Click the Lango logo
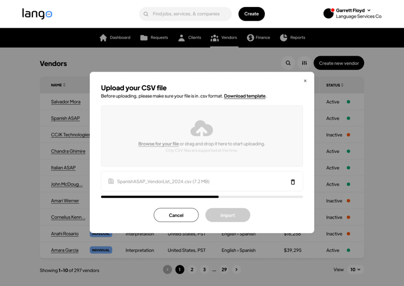The height and width of the screenshot is (286, 404). click(x=37, y=13)
